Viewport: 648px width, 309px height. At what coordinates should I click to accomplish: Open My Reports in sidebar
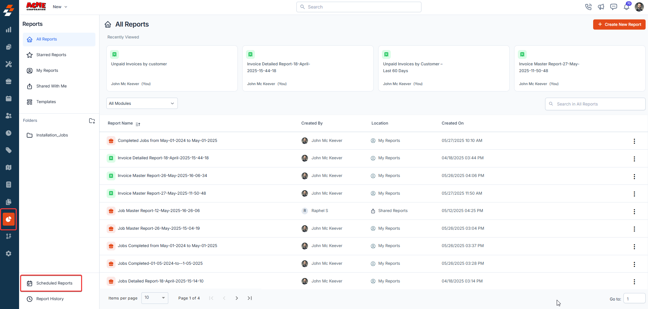tap(59, 70)
